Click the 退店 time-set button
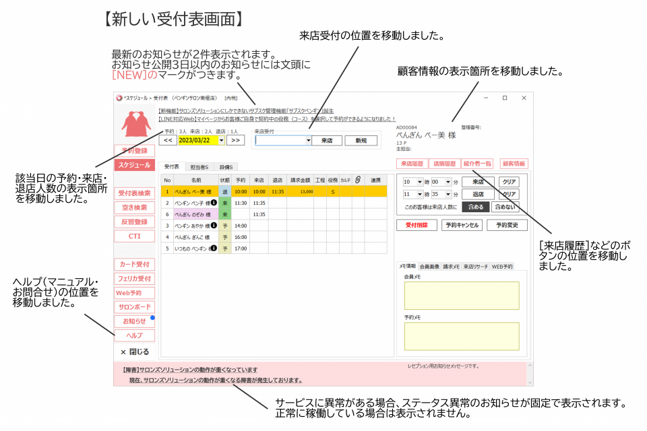 tap(478, 194)
